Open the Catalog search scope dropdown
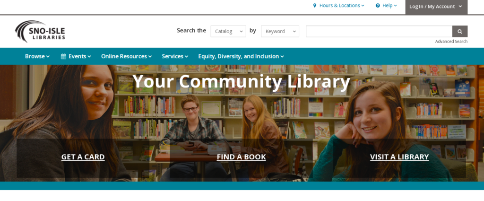484x201 pixels. tap(228, 32)
